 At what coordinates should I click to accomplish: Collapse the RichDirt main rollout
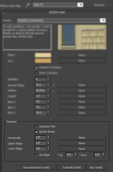[x=57, y=12]
